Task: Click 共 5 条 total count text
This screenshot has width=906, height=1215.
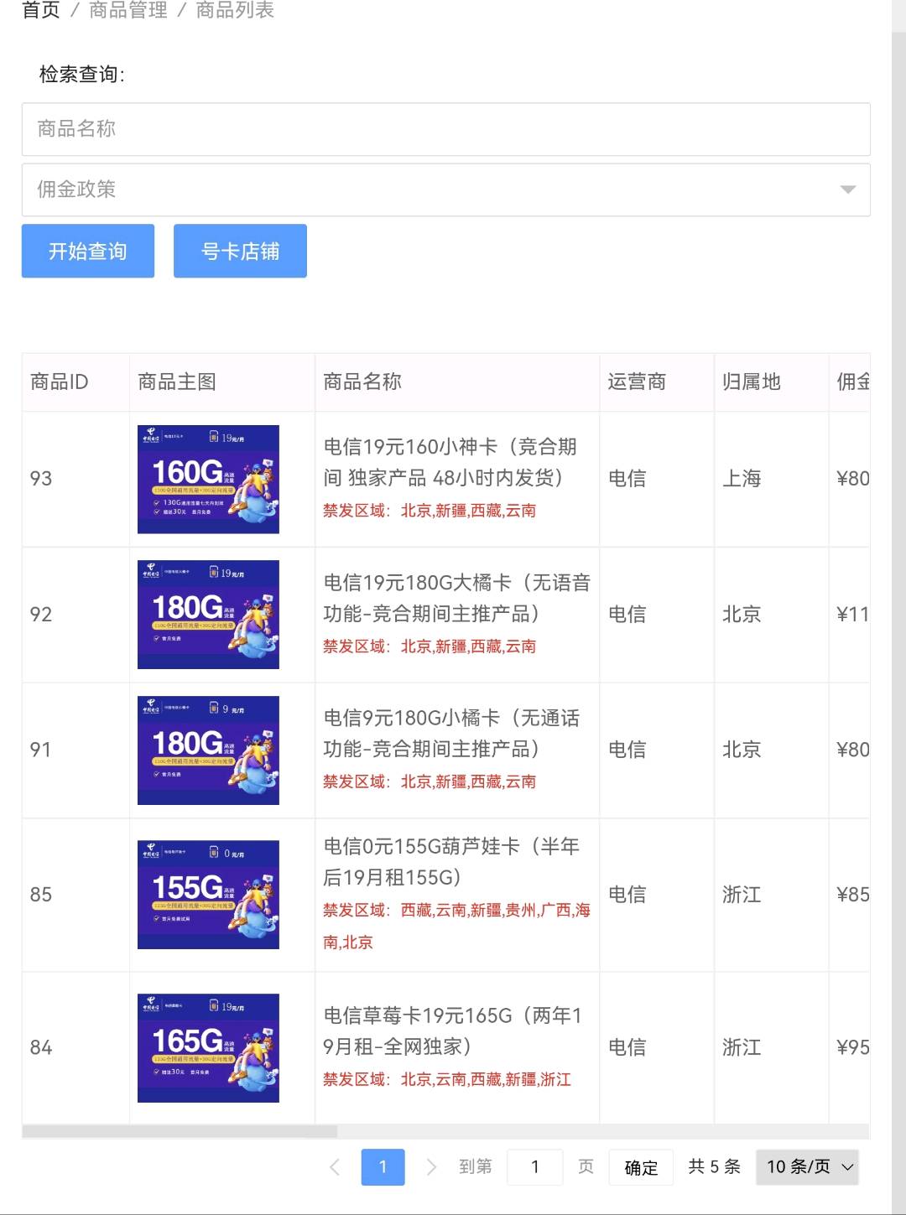Action: click(x=715, y=1167)
